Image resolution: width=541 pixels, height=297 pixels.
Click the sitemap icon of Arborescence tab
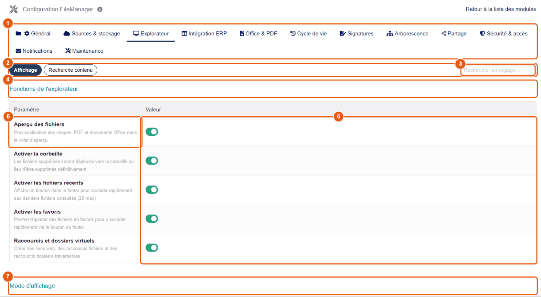(x=390, y=34)
